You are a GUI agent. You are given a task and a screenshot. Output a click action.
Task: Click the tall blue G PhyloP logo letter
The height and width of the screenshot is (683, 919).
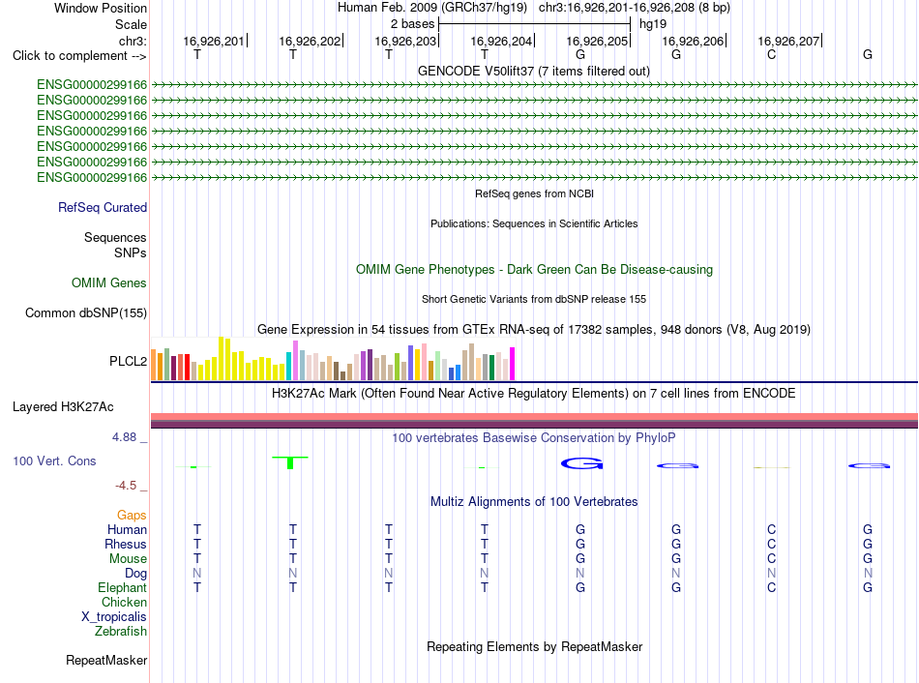(x=581, y=463)
